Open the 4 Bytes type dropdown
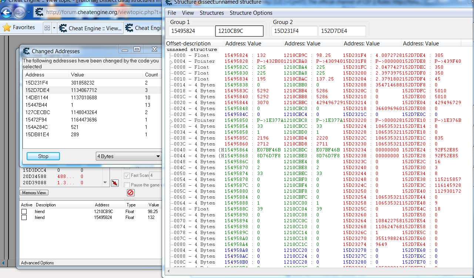 (x=128, y=156)
